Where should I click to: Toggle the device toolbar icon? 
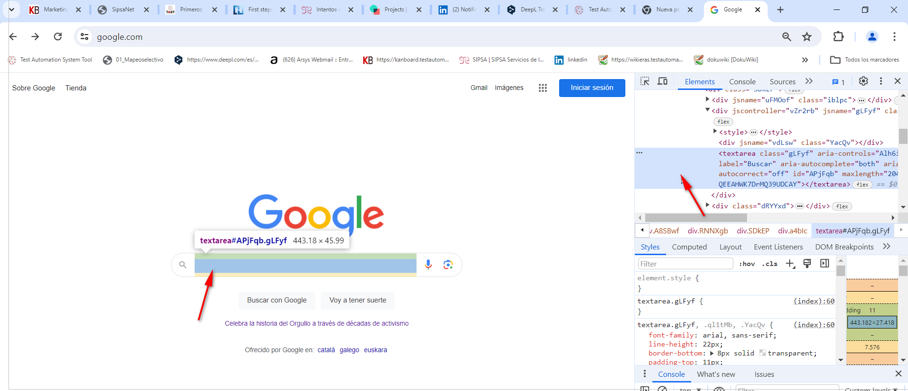(x=662, y=81)
